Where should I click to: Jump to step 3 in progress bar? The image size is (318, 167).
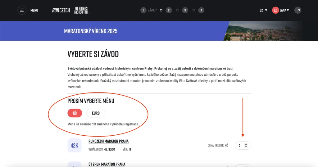185,10
